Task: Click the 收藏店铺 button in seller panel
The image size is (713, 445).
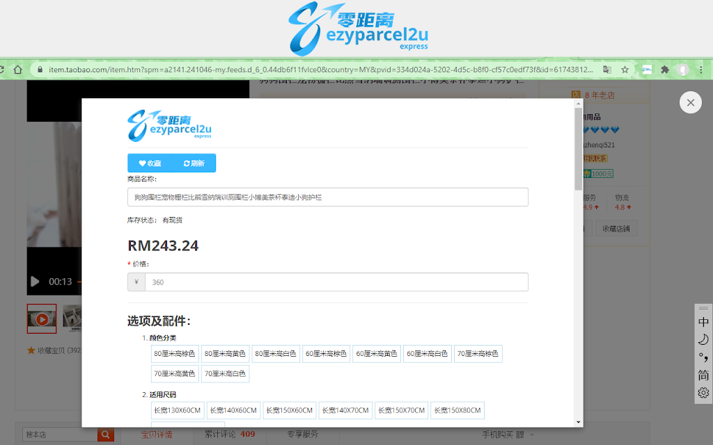Action: 616,228
